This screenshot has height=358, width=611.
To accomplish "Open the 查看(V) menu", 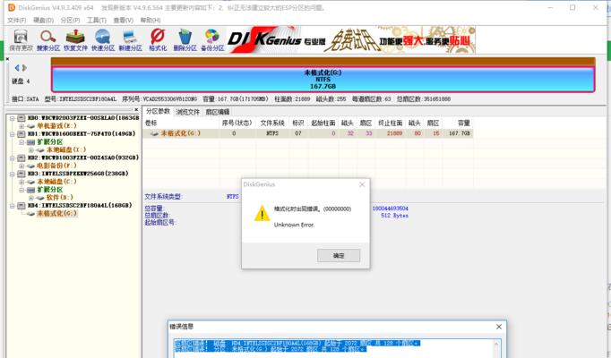I will [123, 20].
